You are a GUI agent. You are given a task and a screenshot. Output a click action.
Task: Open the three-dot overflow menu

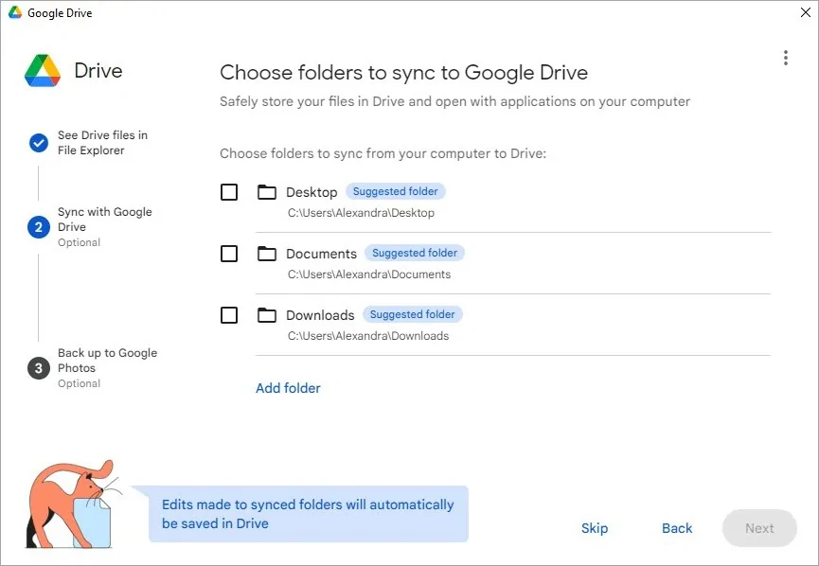tap(785, 57)
